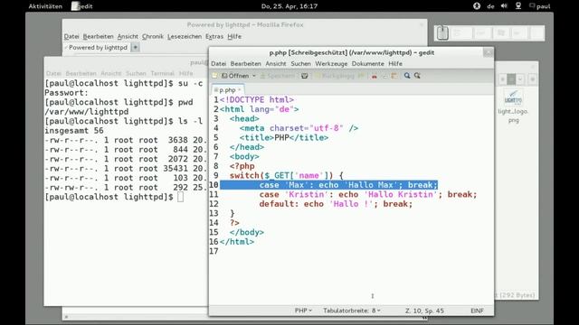Click the '<?php' opening tag line
The image size is (579, 325).
tap(242, 166)
